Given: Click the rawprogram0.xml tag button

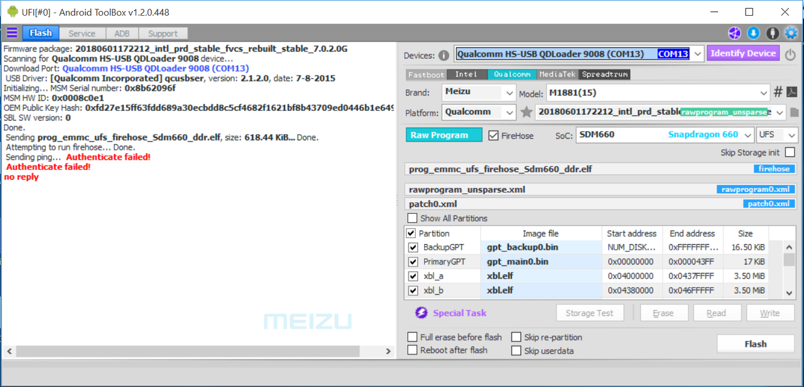Looking at the screenshot, I should click(x=756, y=189).
